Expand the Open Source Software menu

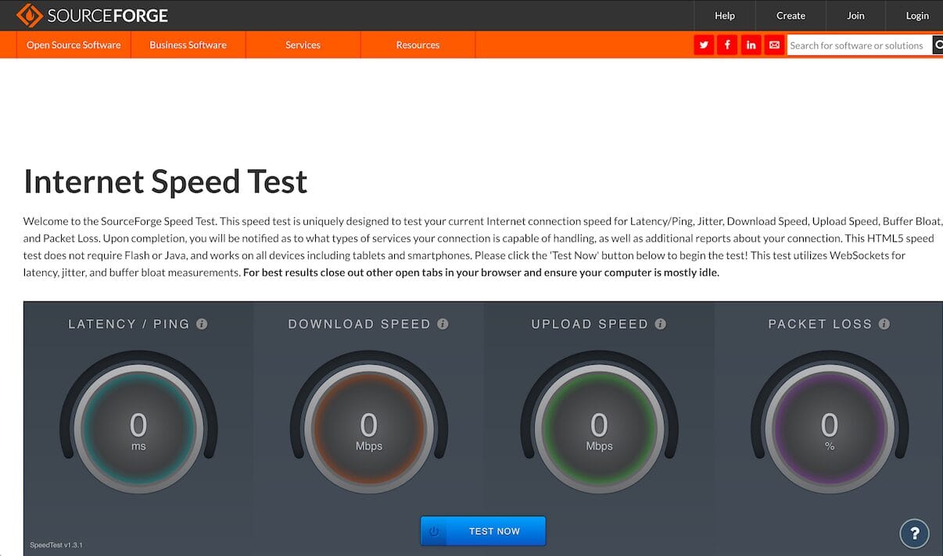pyautogui.click(x=74, y=45)
